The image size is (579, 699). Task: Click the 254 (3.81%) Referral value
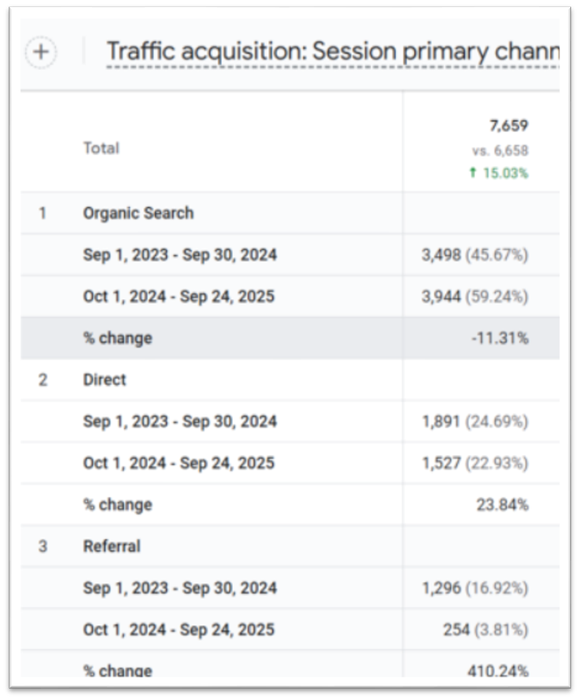(x=486, y=630)
